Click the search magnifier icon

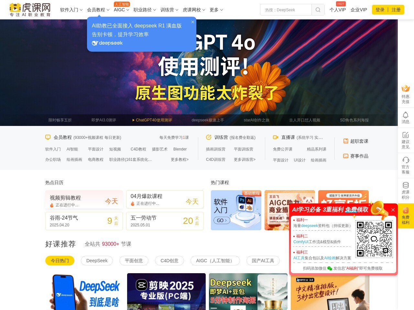click(x=318, y=10)
